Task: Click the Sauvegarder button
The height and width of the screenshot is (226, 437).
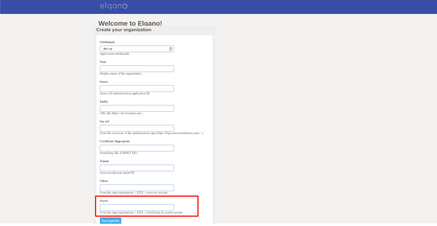Action: pyautogui.click(x=111, y=221)
